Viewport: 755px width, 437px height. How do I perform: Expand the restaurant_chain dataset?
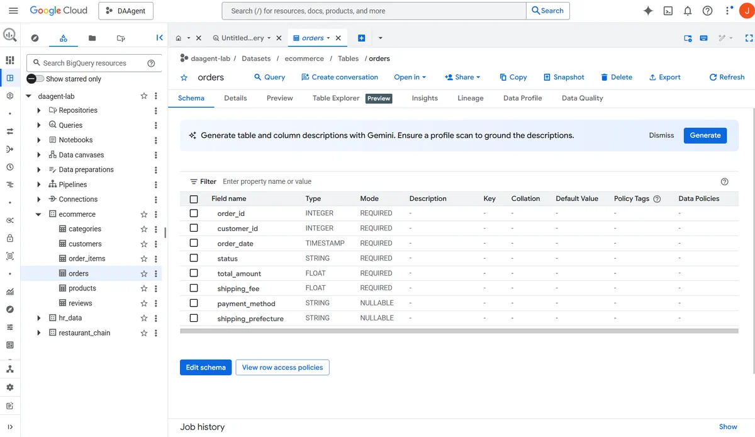pos(39,333)
